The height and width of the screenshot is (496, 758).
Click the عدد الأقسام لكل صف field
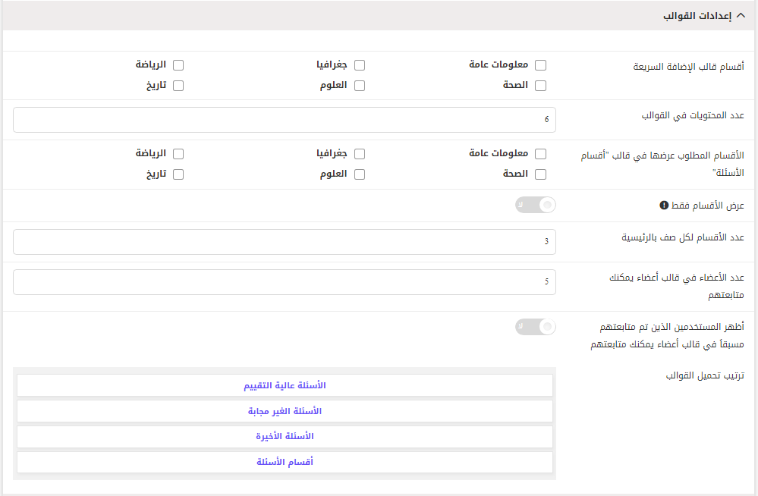(285, 242)
